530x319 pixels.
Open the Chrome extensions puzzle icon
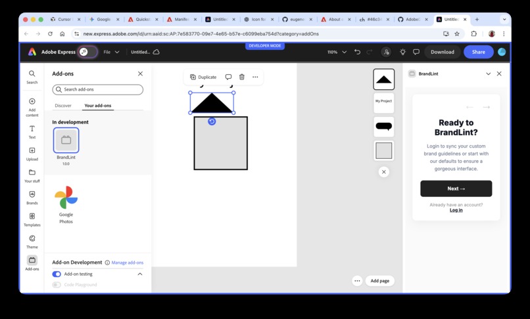pyautogui.click(x=474, y=33)
